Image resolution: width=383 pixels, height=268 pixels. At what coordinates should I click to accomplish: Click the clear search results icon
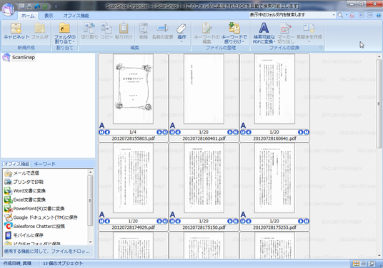point(352,16)
